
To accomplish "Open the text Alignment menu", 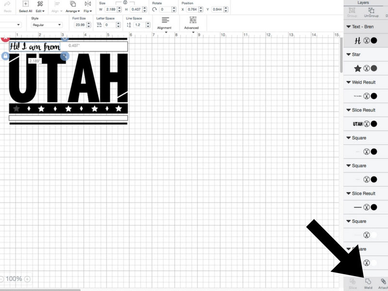I will (x=165, y=23).
